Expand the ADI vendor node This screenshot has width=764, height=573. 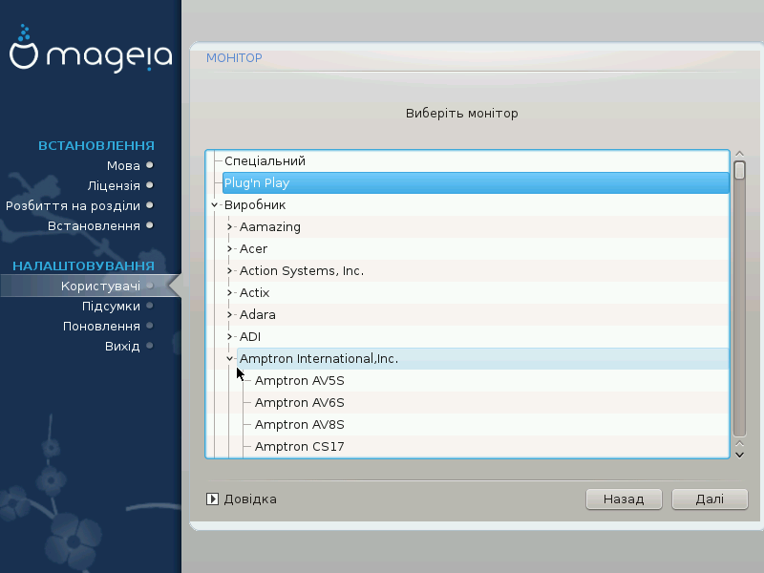pos(229,337)
